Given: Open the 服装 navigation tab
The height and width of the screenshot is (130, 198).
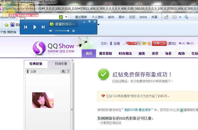Looking at the screenshot, I should (x=142, y=53).
